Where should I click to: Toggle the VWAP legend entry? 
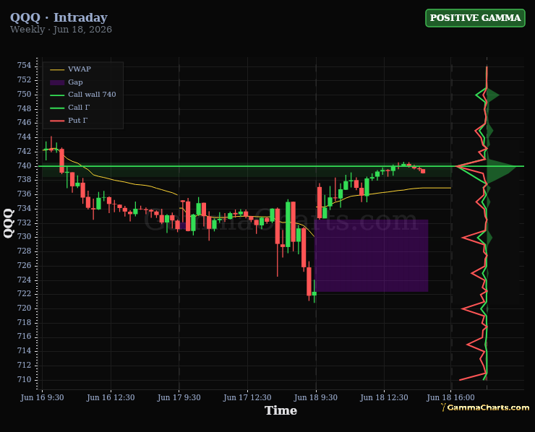[71, 69]
